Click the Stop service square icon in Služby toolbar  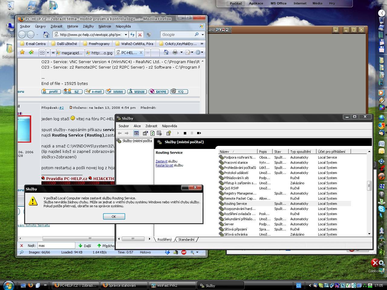click(185, 133)
